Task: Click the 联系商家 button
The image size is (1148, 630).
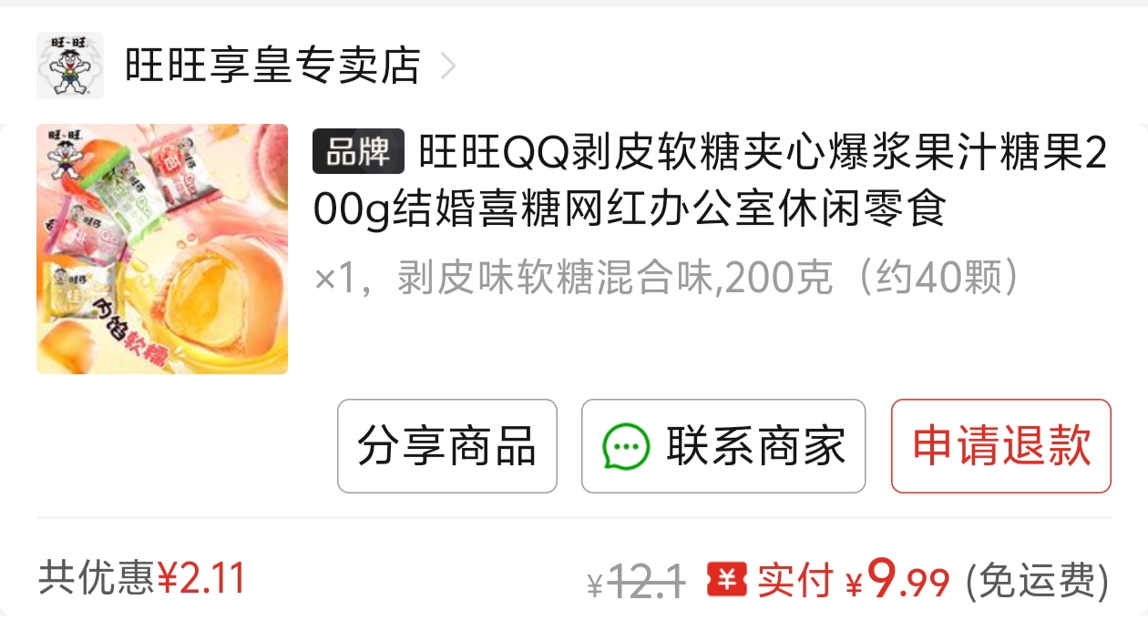Action: (x=723, y=446)
